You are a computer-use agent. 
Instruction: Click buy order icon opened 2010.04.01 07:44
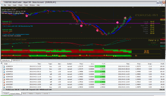pyautogui.click(x=4, y=69)
